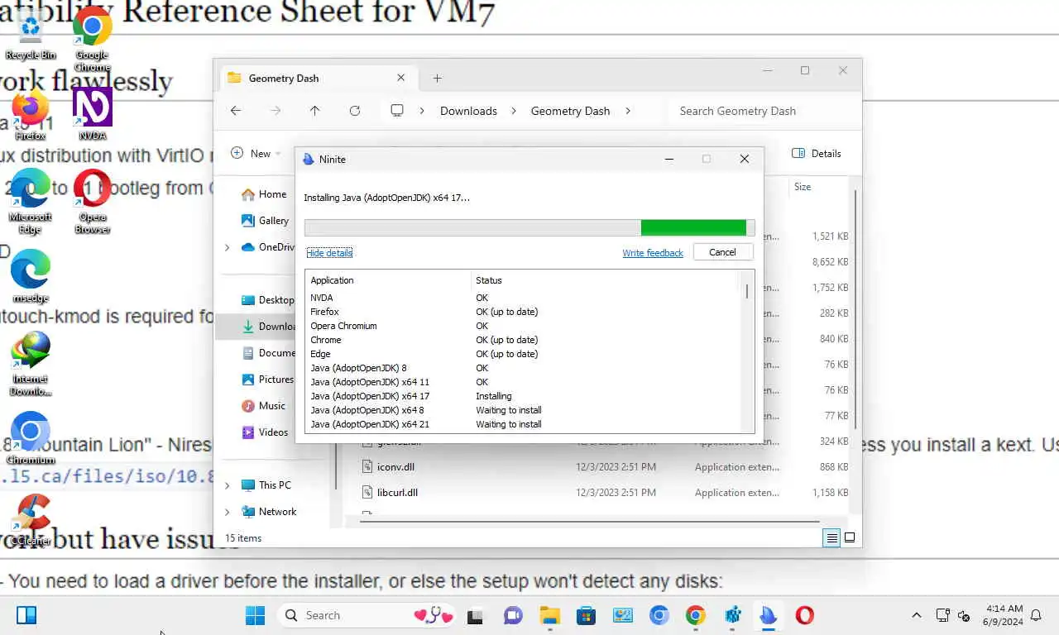Open Gallery in navigation pane
Viewport: 1059px width, 635px height.
coord(265,221)
